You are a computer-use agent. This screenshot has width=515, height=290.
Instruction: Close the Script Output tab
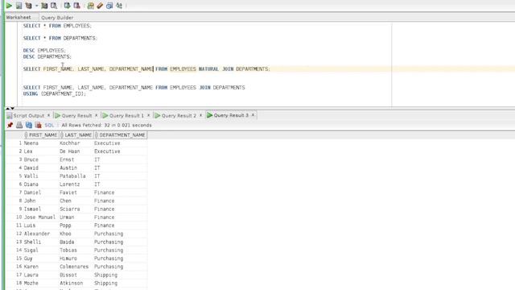48,115
